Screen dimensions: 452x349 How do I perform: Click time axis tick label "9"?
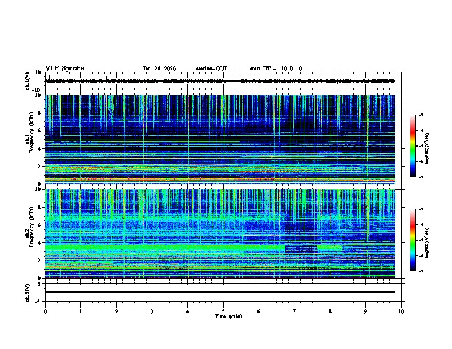click(x=365, y=311)
